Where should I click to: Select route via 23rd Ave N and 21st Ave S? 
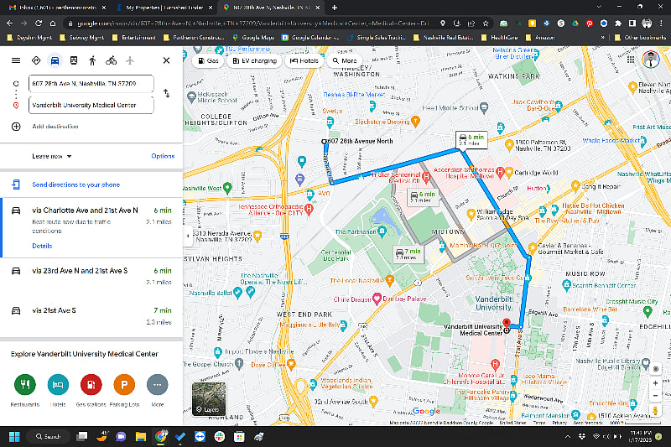(x=91, y=277)
